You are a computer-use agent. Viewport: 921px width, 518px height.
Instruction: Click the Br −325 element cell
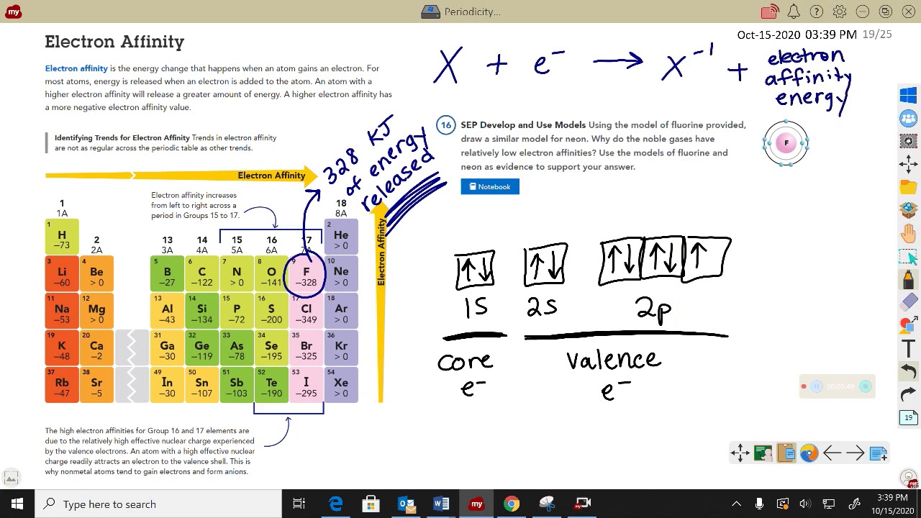tap(306, 349)
